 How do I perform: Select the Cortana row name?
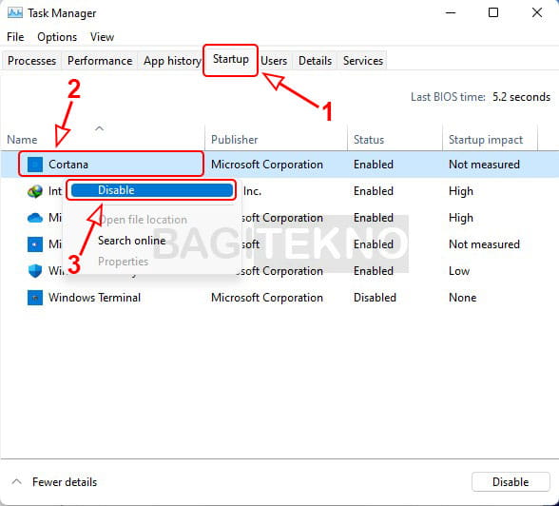(x=68, y=165)
